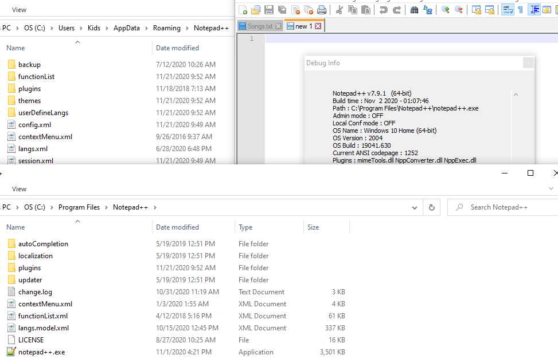Screen dimensions: 558x359
Task: Select the userDefineLangs folder
Action: pos(43,113)
